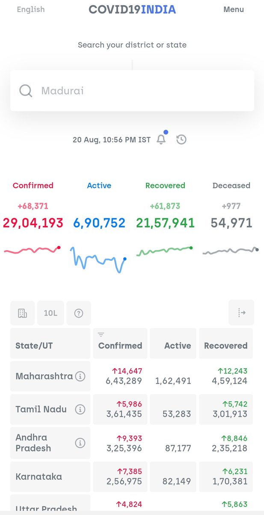Click Tamil Nadu active count 53,283
264x515 pixels.
click(x=177, y=414)
